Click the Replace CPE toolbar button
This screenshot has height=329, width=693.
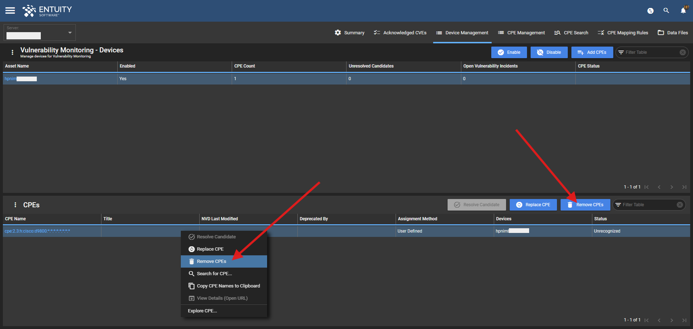pos(533,205)
